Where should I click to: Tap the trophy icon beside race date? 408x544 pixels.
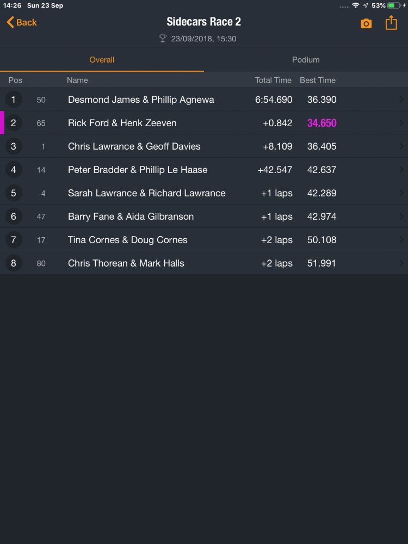click(163, 39)
